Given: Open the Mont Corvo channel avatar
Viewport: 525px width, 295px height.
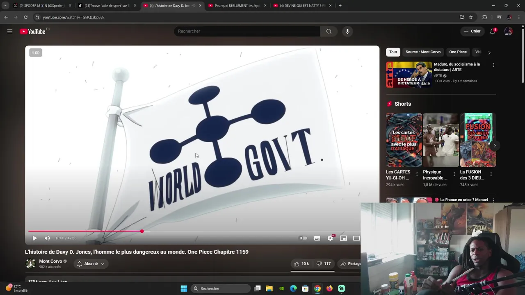Looking at the screenshot, I should click(x=31, y=264).
